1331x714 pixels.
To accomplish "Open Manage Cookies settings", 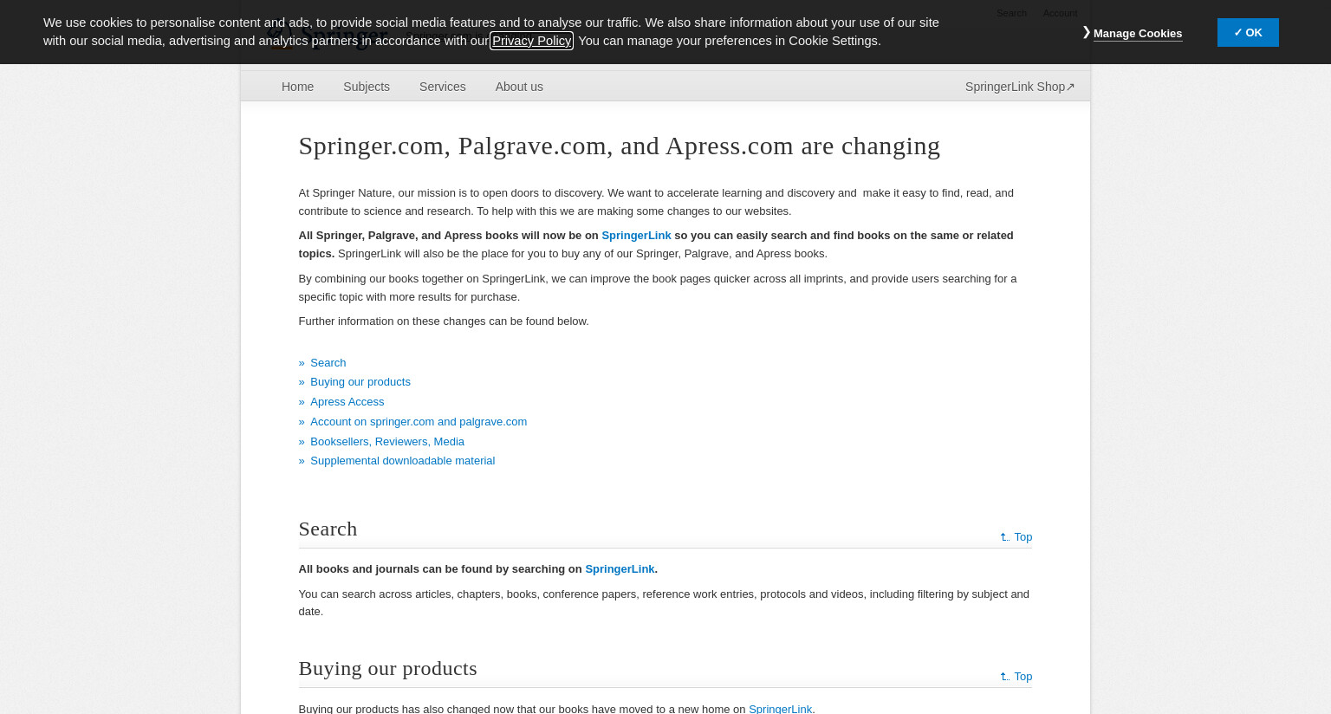I will pyautogui.click(x=1137, y=34).
